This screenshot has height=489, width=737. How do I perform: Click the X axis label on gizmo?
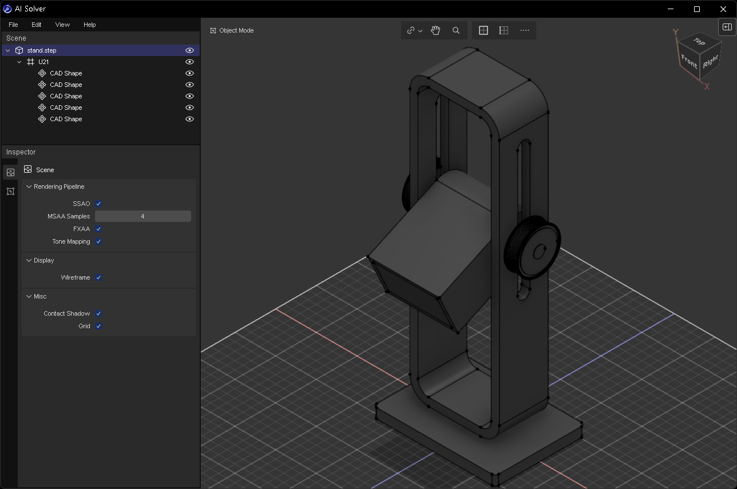pos(707,86)
